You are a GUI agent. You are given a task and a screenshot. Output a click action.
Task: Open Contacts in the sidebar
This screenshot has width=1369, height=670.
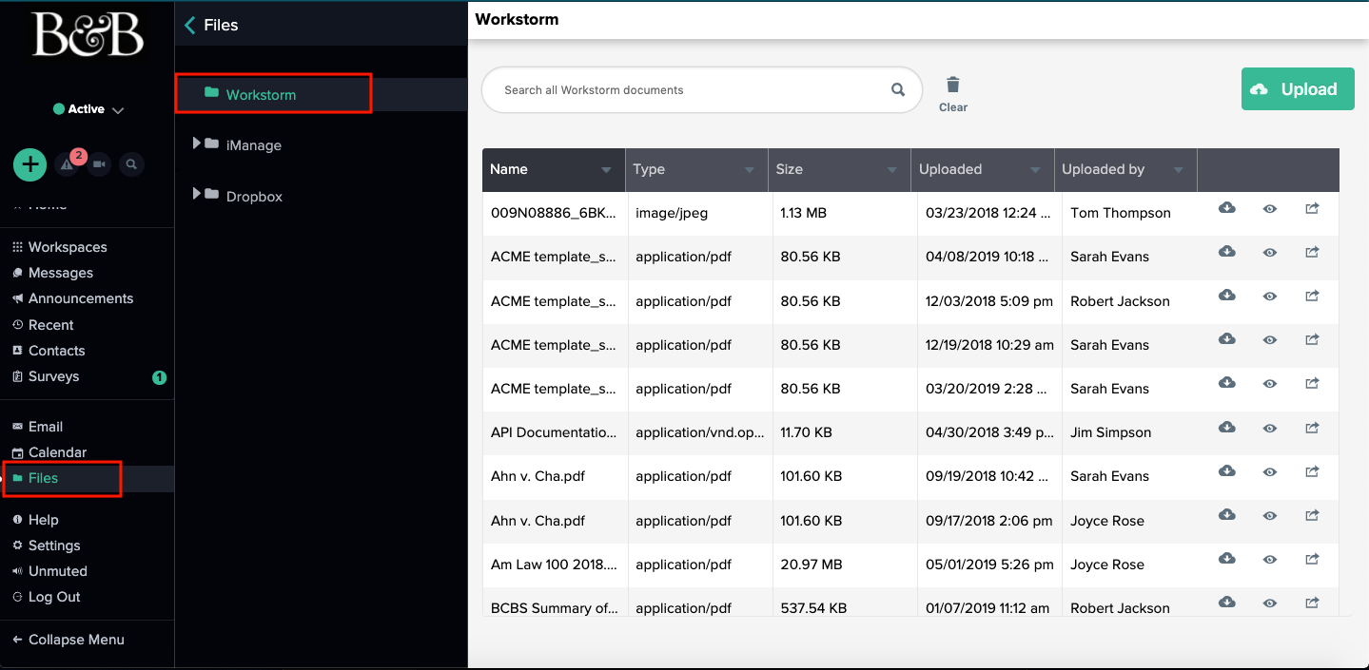click(49, 351)
